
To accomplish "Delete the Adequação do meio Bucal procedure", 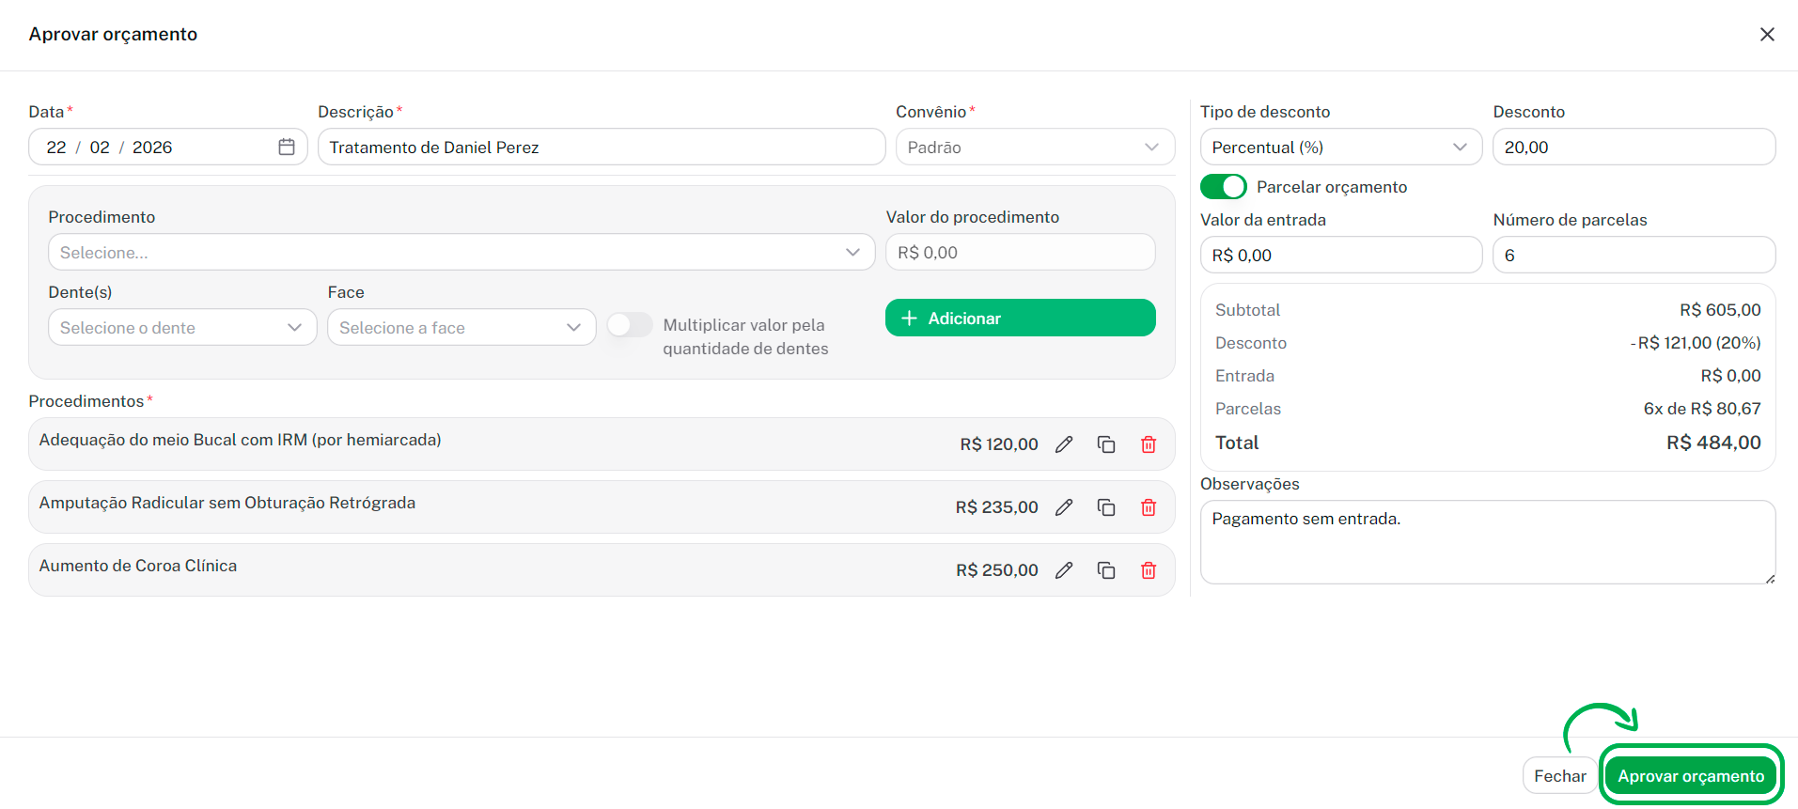I will coord(1149,444).
